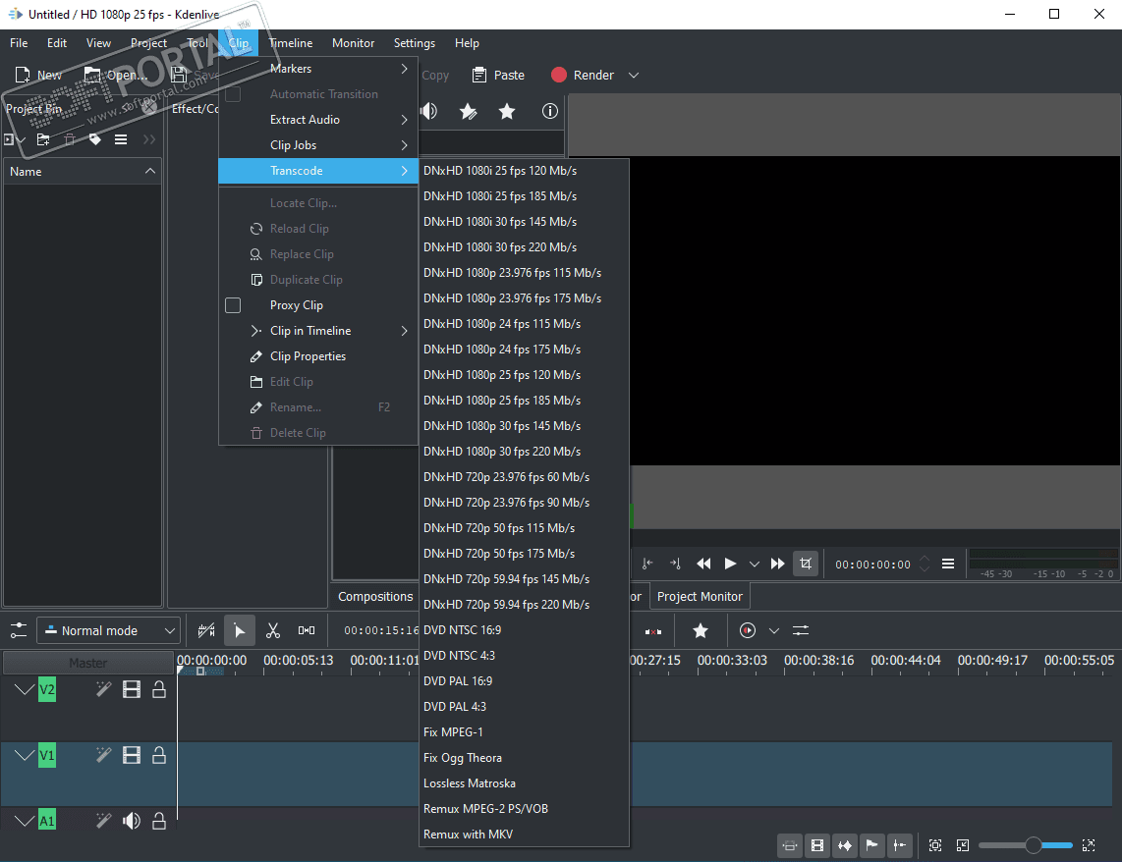
Task: Toggle effects on track V1
Action: (x=104, y=756)
